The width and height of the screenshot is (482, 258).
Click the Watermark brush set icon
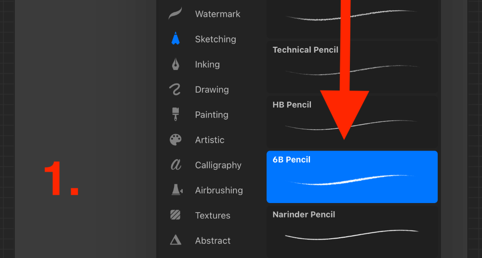click(x=175, y=14)
